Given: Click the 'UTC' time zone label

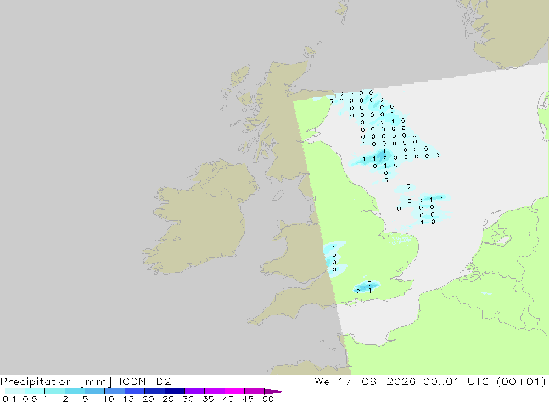Looking at the screenshot, I should tap(478, 381).
